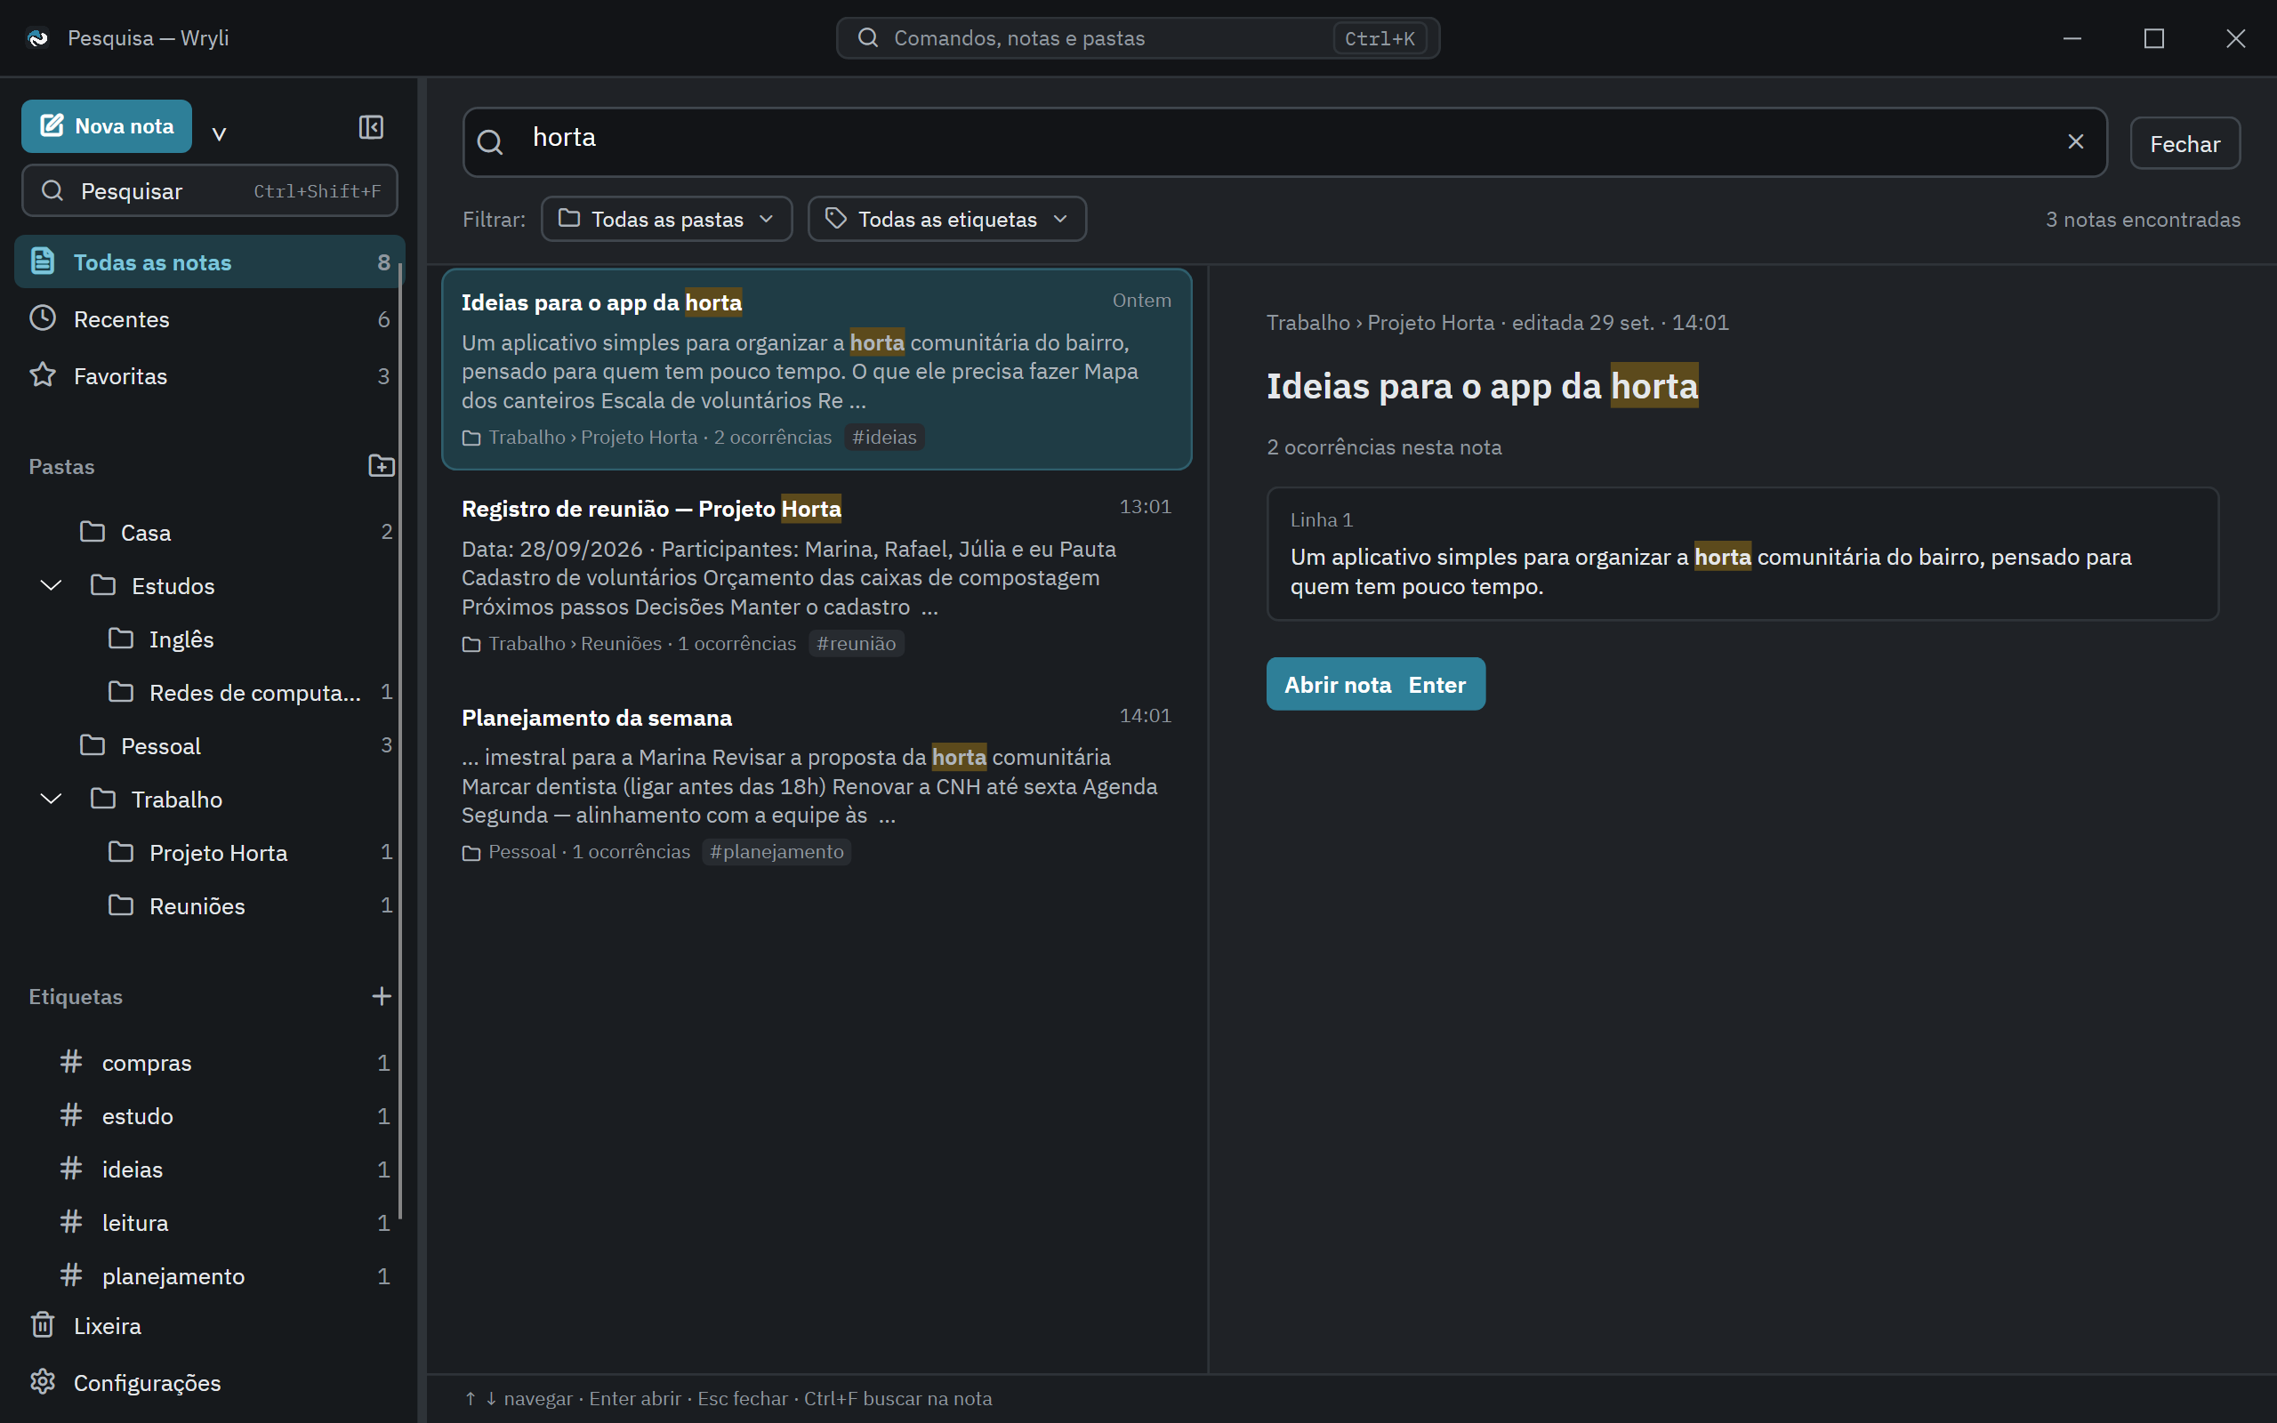
Task: Click the #ideias tag chip on result
Action: [883, 437]
